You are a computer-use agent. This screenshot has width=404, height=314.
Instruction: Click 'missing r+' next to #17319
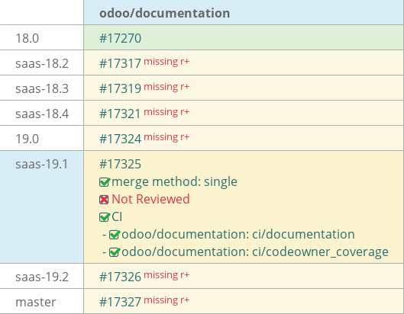click(166, 87)
